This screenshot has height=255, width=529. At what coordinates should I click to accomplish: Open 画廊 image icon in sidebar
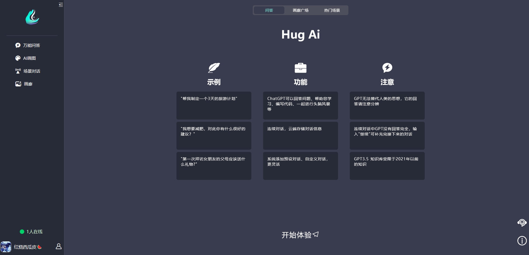pos(18,84)
